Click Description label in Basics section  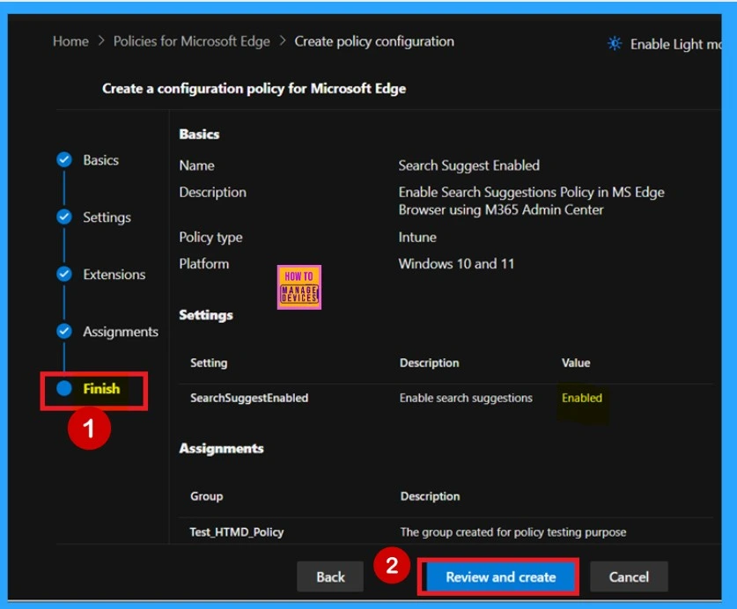pyautogui.click(x=212, y=192)
